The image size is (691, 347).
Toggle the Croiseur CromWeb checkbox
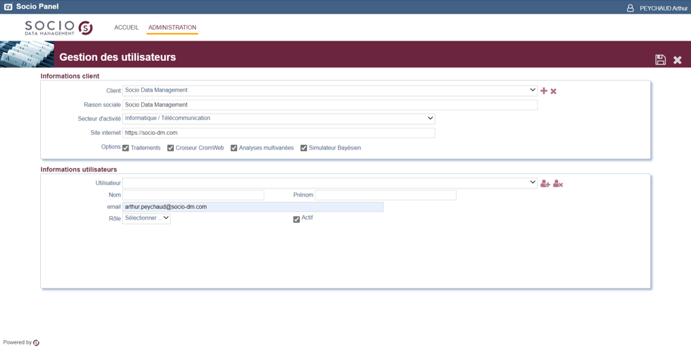[171, 148]
